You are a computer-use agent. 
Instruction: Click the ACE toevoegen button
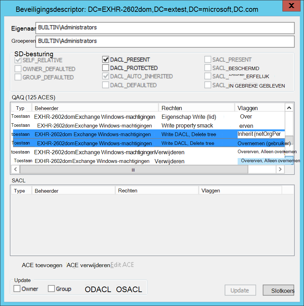pyautogui.click(x=42, y=265)
